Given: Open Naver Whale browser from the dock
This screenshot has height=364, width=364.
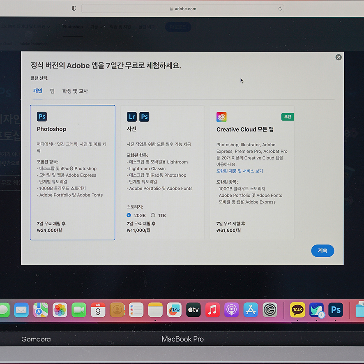Looking at the screenshot, I should click(317, 310).
